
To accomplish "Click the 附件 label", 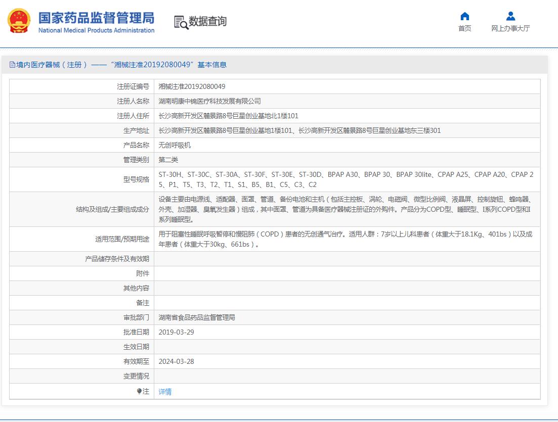I will [x=143, y=273].
